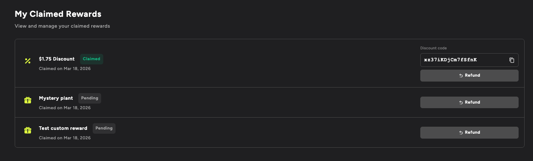This screenshot has height=161, width=533.
Task: Open the Mystery plant reward title
Action: (x=56, y=98)
